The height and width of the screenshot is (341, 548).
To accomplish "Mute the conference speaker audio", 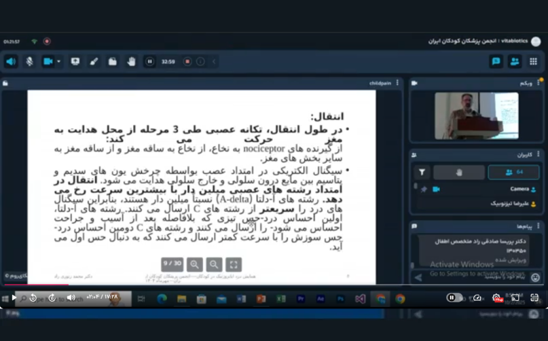I will [x=11, y=62].
